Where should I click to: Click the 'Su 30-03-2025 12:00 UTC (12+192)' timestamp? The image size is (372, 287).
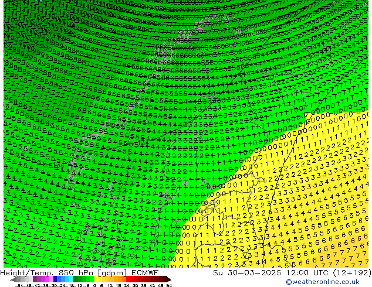coord(292,273)
